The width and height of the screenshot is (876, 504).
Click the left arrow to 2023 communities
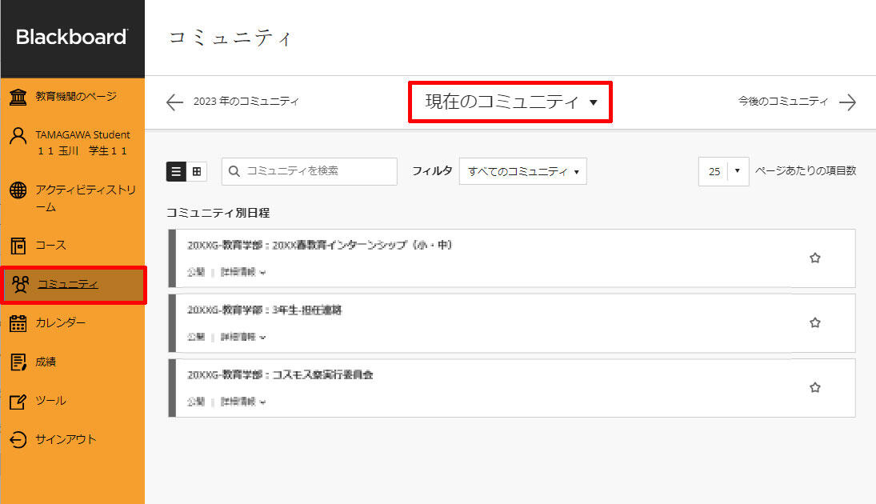pos(175,102)
